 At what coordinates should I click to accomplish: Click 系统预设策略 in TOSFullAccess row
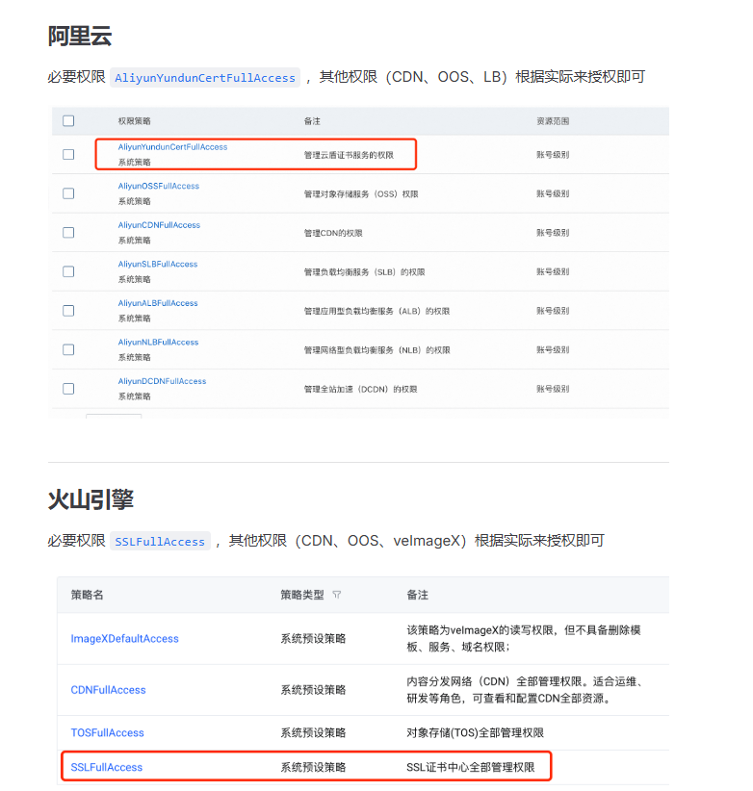[x=313, y=732]
